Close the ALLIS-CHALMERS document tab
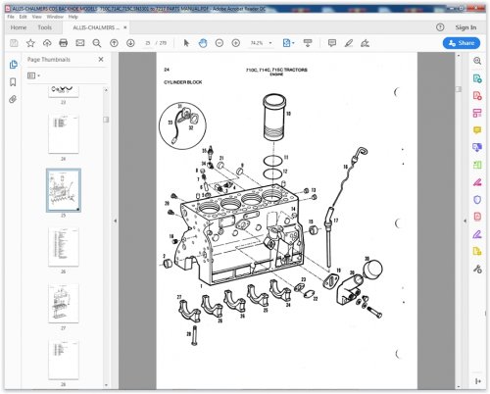The width and height of the screenshot is (490, 394). [x=125, y=27]
